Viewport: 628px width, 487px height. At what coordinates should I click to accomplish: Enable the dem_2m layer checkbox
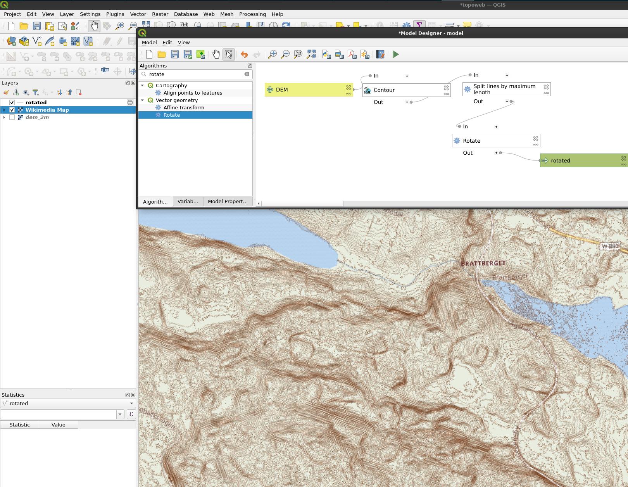tap(12, 117)
